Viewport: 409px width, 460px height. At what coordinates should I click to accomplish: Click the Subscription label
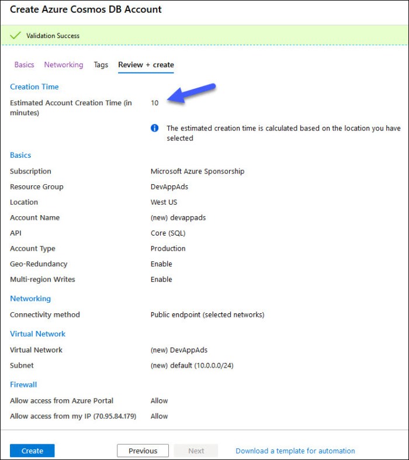(30, 171)
